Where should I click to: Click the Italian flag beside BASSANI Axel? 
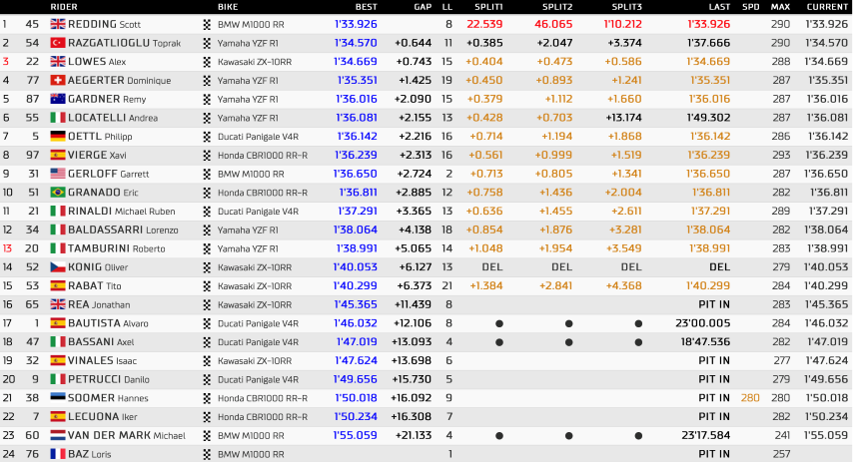(58, 342)
